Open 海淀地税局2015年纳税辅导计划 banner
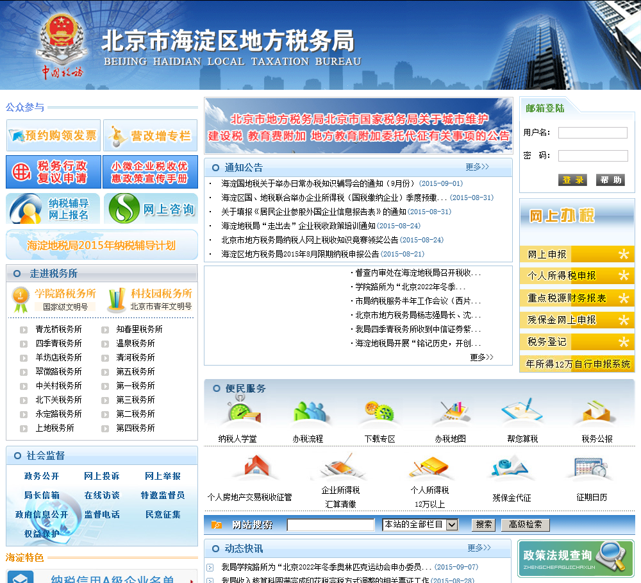Screen dimensions: 641x583 [x=102, y=244]
